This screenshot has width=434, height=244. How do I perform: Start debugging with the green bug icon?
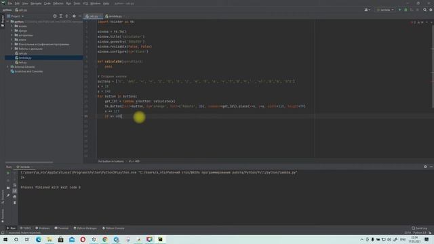(406, 9)
